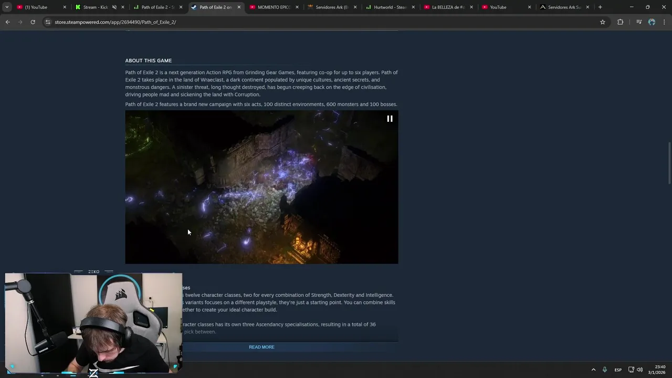
Task: View site information icon in address bar
Action: [x=48, y=22]
